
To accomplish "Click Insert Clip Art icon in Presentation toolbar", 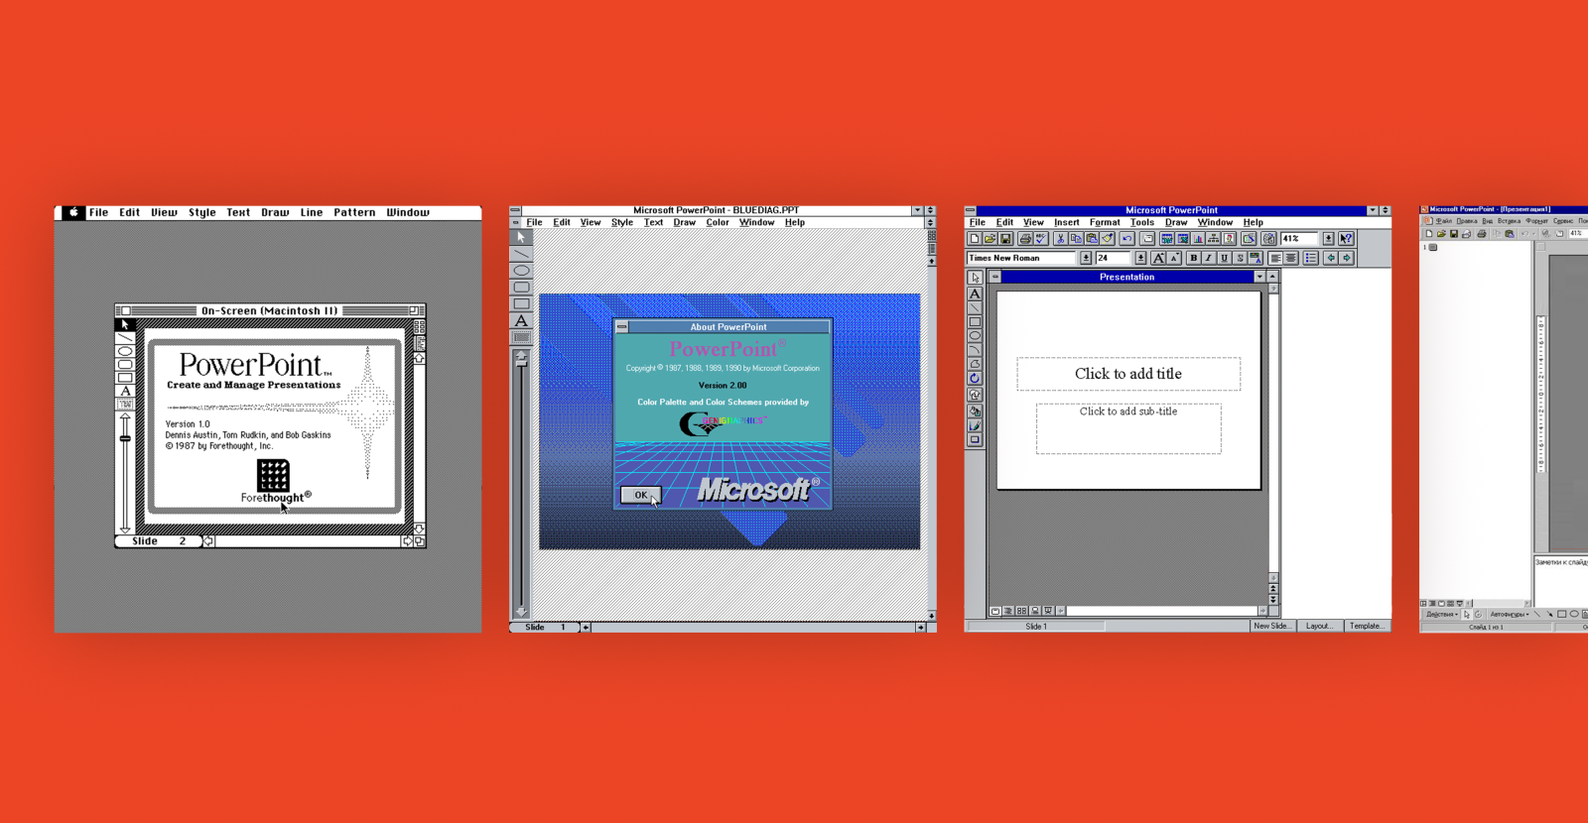I will click(x=1229, y=239).
